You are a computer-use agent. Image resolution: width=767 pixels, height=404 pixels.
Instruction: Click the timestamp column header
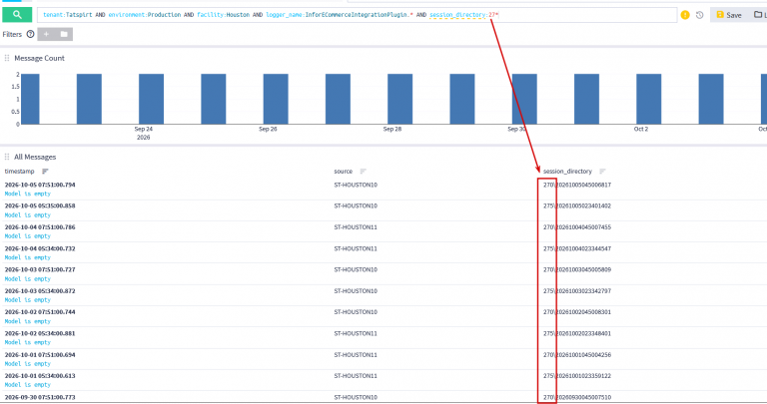(20, 172)
